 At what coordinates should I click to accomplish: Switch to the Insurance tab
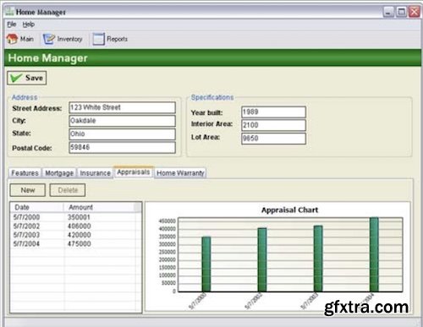coord(95,172)
